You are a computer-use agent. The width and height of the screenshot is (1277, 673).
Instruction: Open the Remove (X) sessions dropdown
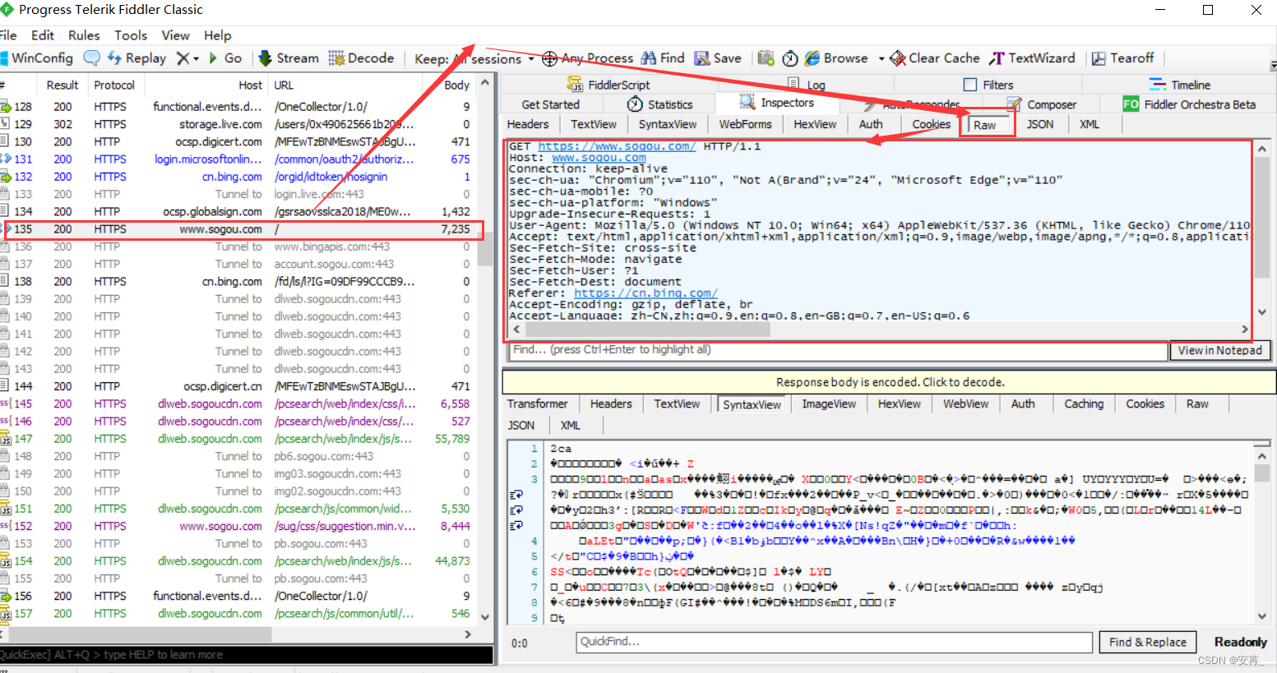[x=187, y=58]
